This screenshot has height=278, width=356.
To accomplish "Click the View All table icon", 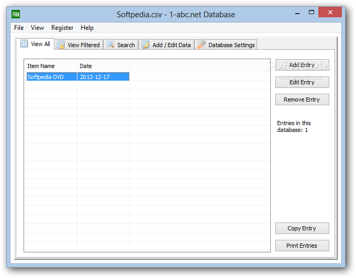I will point(24,43).
